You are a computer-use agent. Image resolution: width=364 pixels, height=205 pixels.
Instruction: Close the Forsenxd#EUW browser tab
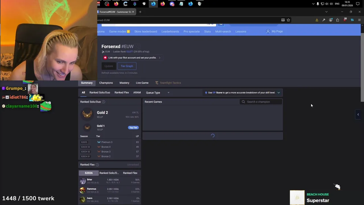point(133,12)
